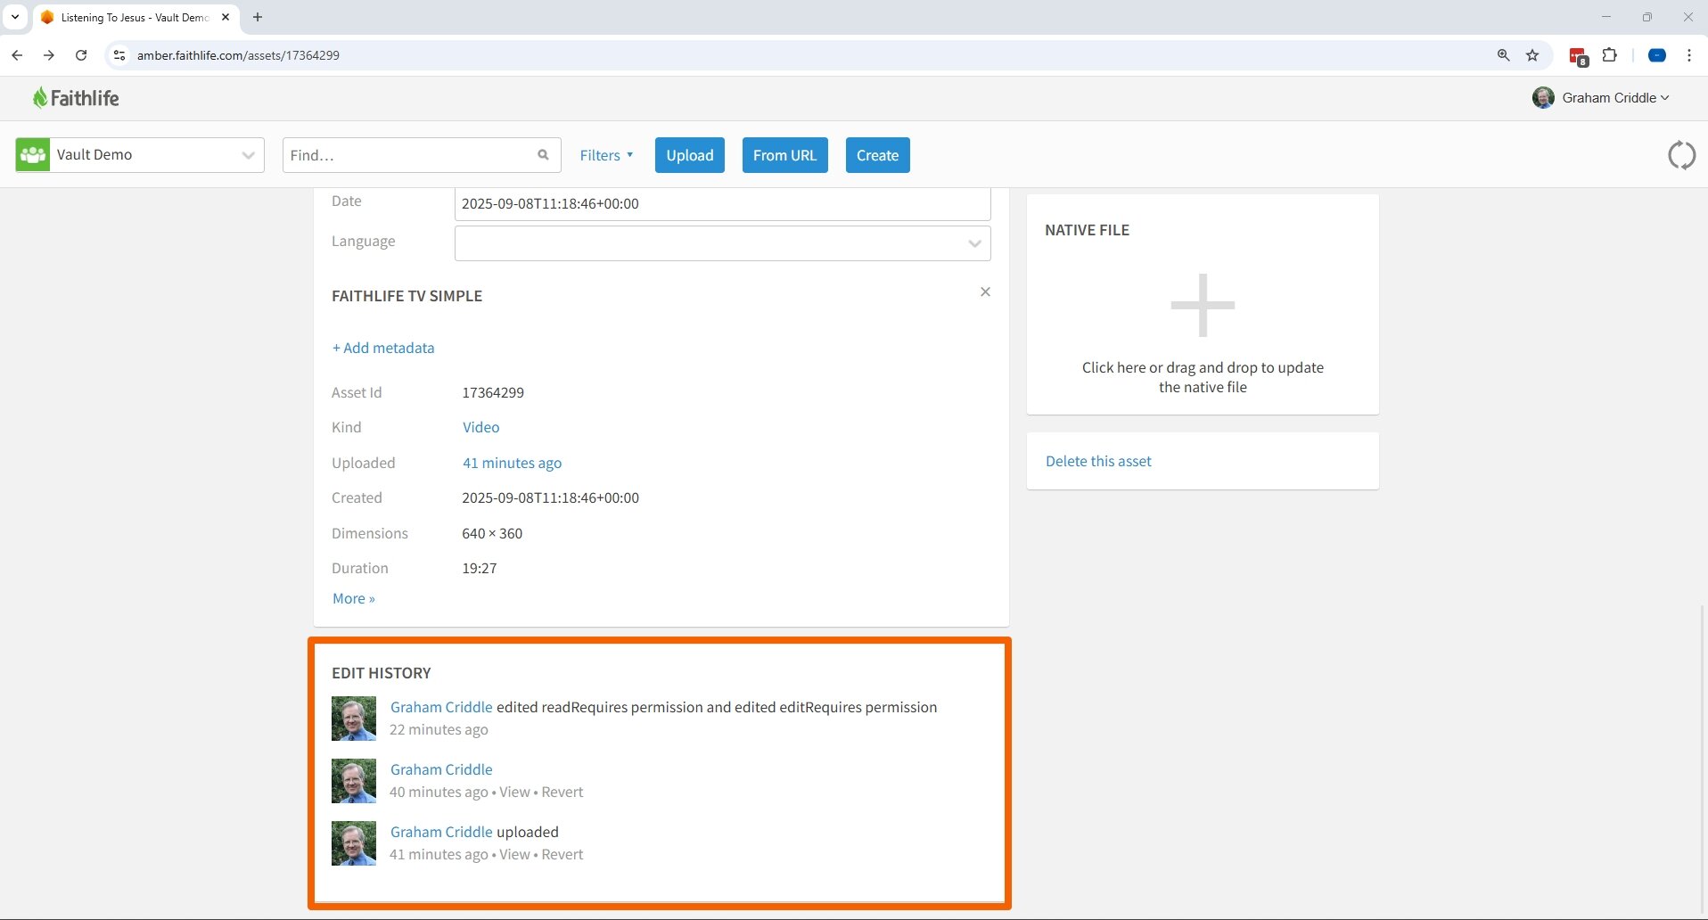Click the plus icon in Native File panel
The width and height of the screenshot is (1708, 920).
click(x=1203, y=305)
